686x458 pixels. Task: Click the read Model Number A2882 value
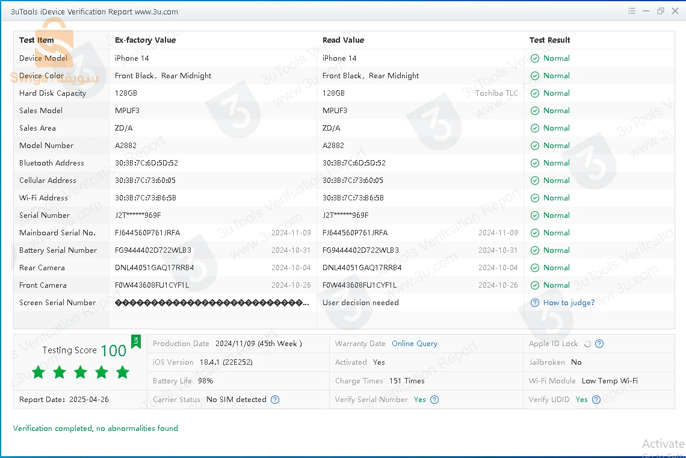[x=333, y=145]
